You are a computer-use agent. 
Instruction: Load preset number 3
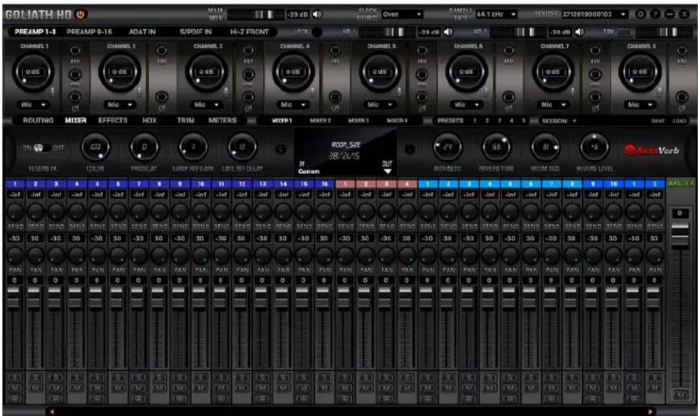pos(499,121)
